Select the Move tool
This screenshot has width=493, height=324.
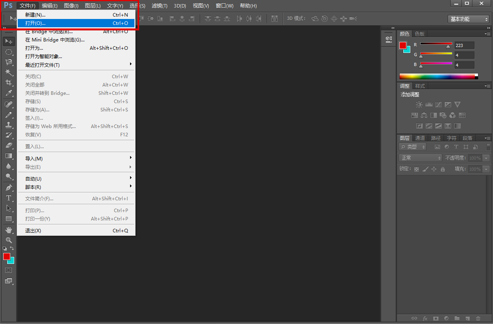(8, 41)
